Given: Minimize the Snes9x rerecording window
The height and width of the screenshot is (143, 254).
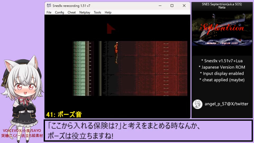Looking at the screenshot, I should tap(160, 6).
